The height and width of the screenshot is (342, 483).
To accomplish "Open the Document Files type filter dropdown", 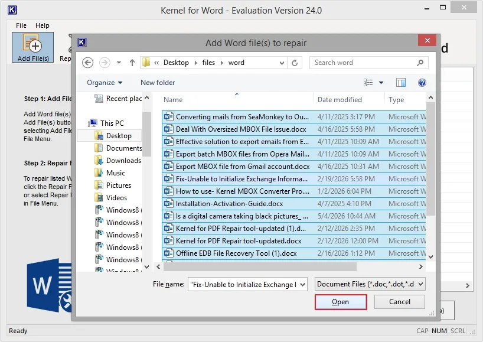I will click(421, 284).
